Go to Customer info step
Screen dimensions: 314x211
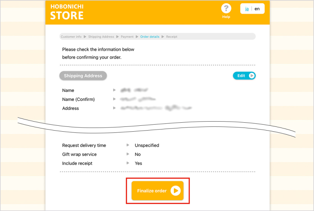pos(71,37)
